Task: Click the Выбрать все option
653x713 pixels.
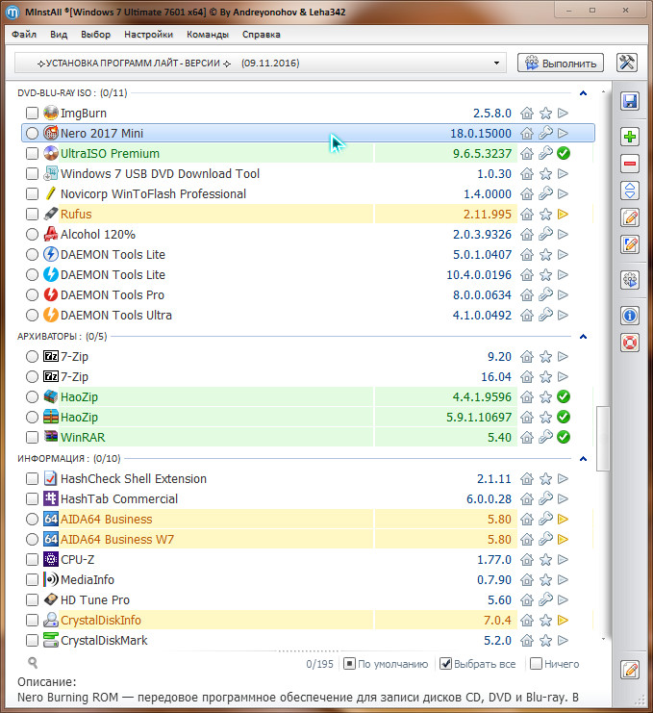Action: 478,664
